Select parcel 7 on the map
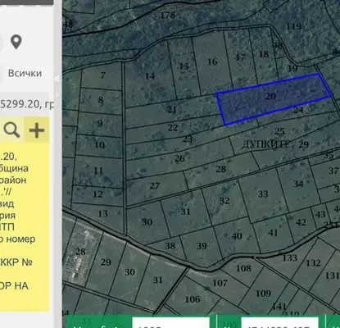 click(x=102, y=75)
